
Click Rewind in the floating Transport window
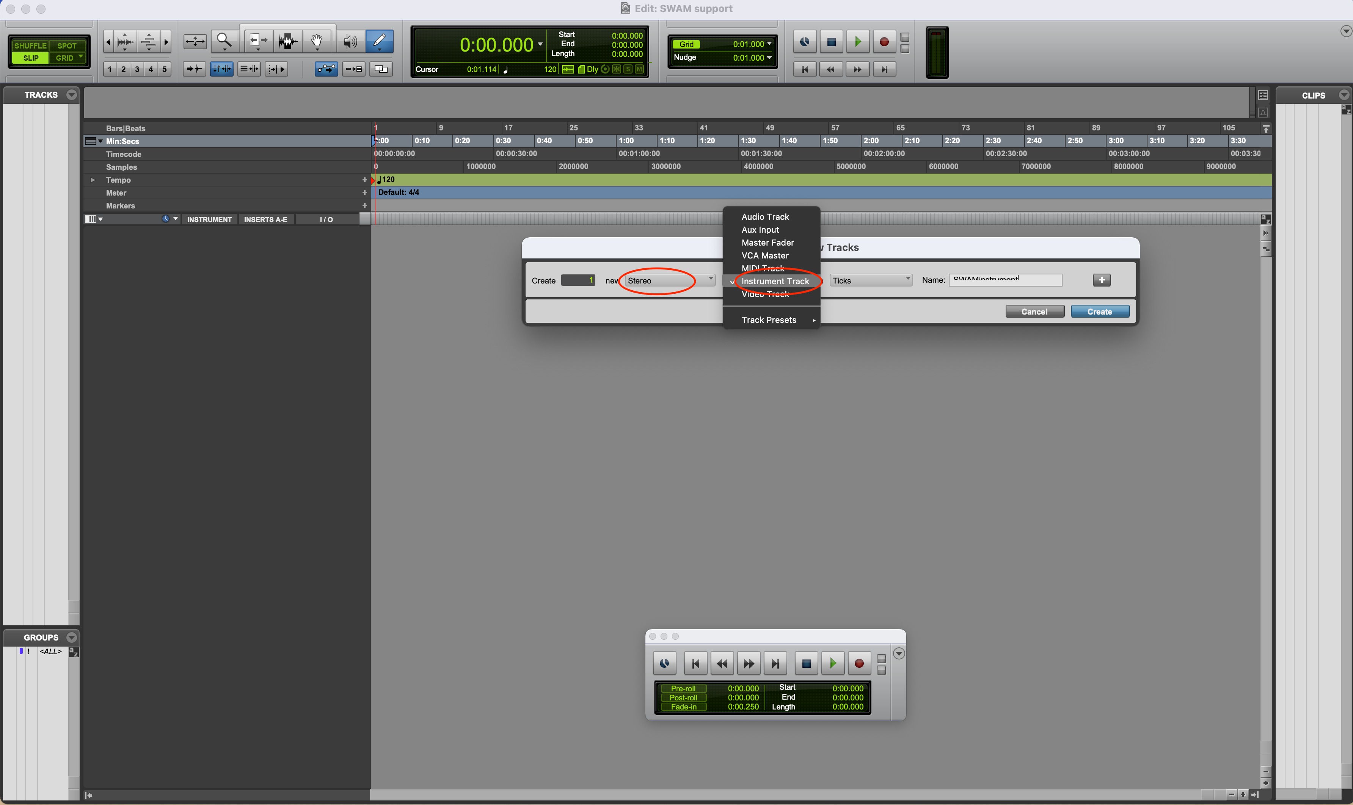[x=722, y=663]
